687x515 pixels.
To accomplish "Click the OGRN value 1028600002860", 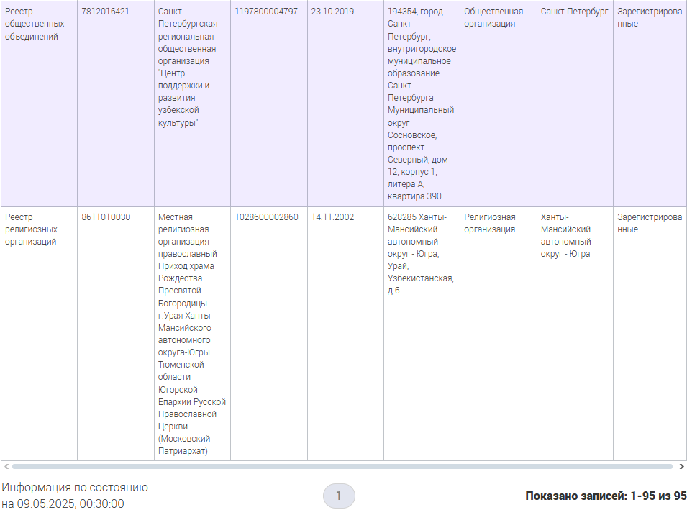I will pyautogui.click(x=266, y=217).
